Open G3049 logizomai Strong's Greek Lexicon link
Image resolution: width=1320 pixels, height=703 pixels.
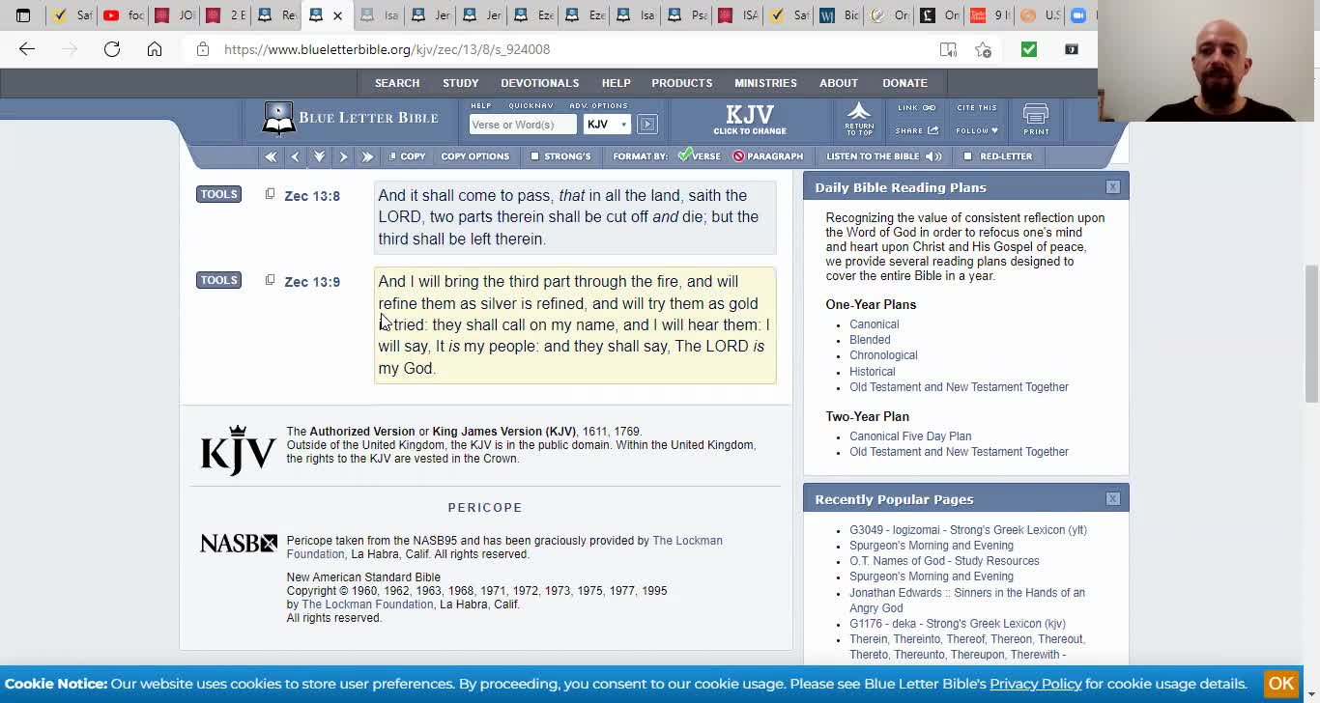point(968,530)
